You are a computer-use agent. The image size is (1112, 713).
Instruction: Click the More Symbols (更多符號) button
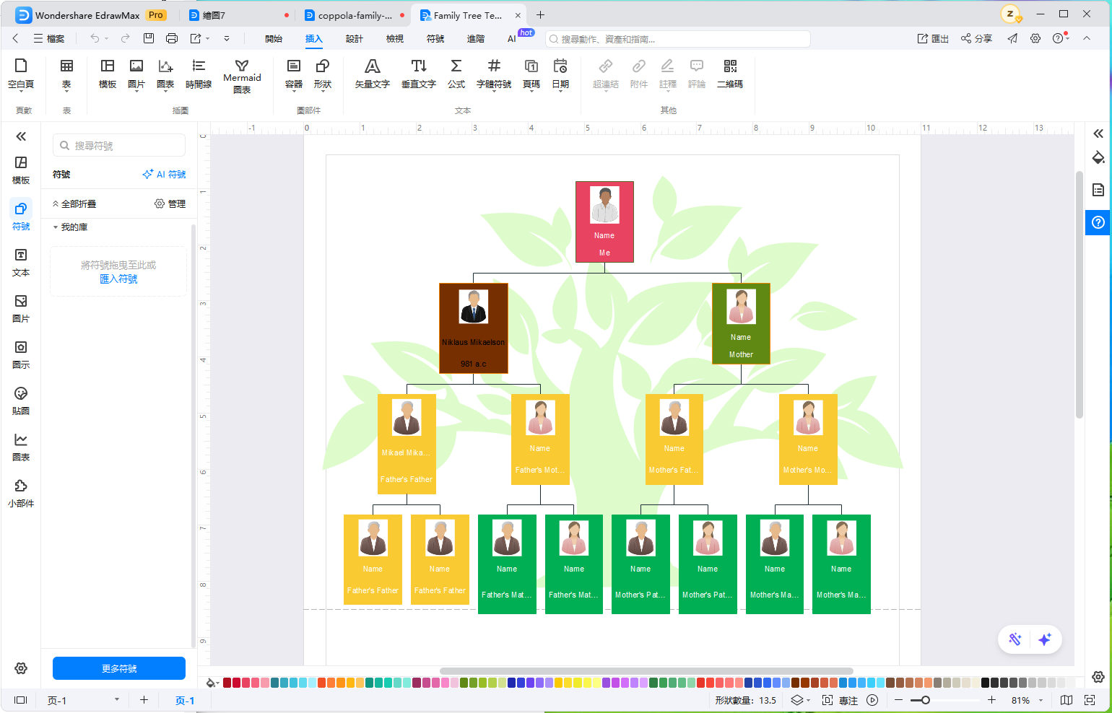tap(119, 668)
